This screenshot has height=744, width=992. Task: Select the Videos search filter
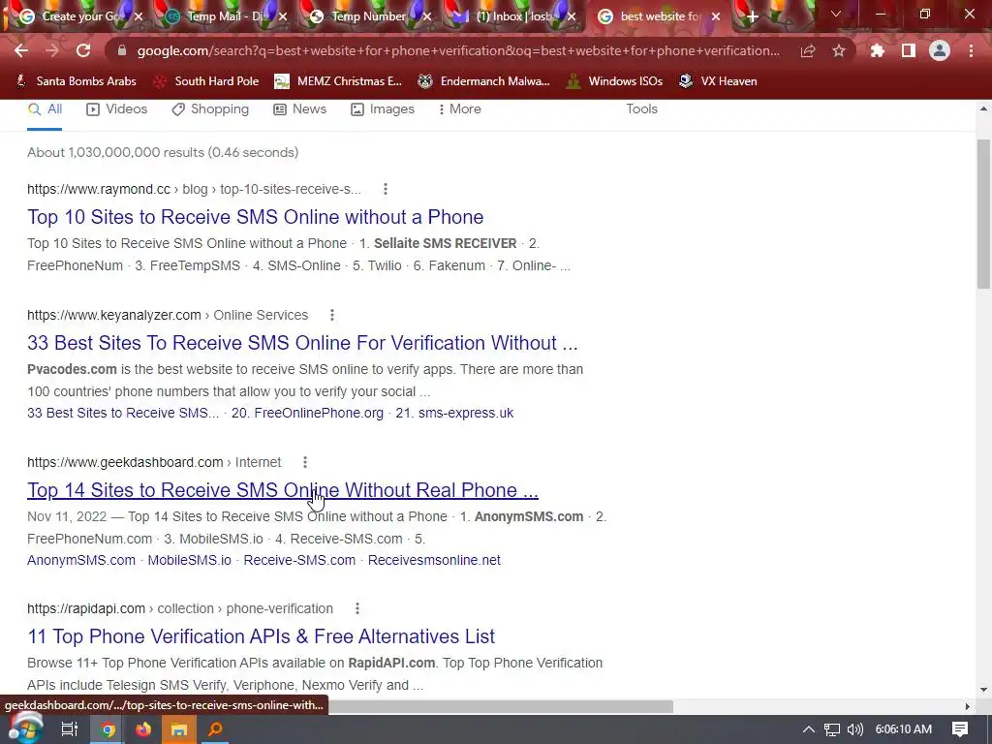(116, 109)
